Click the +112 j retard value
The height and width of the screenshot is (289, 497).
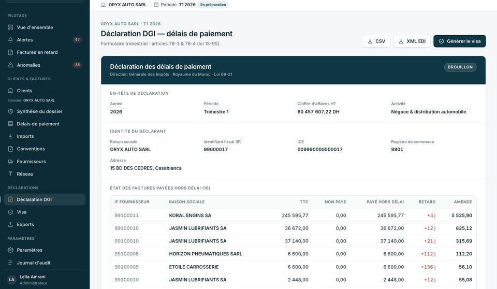pos(428,254)
